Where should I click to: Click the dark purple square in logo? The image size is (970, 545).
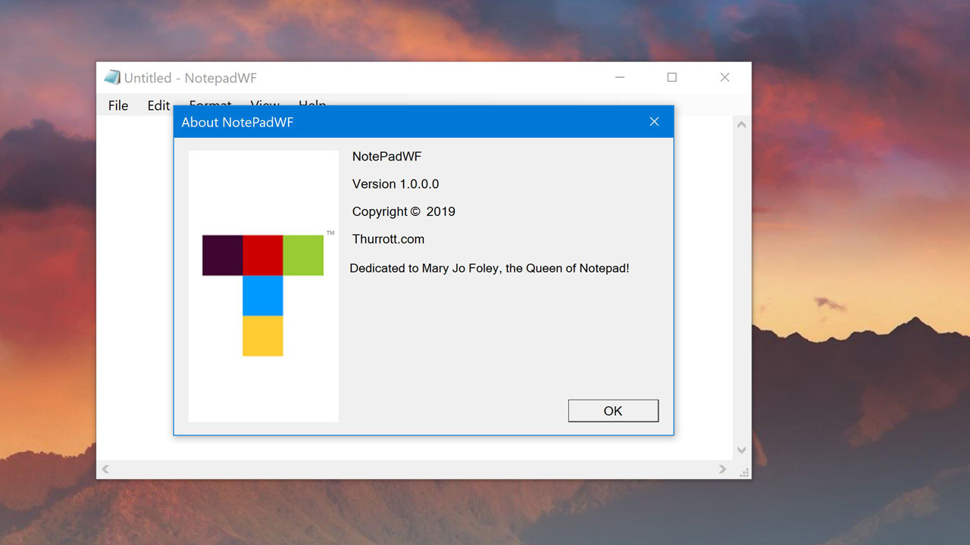tap(222, 255)
